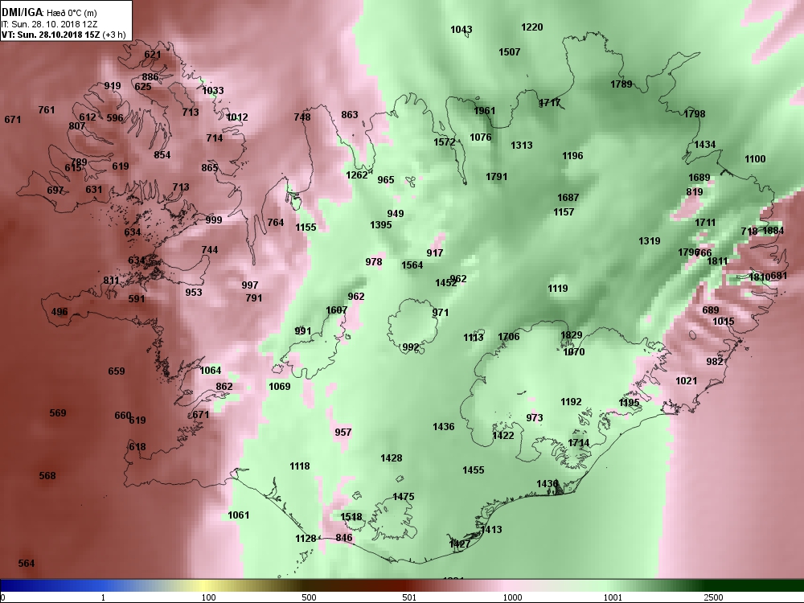Click the 1000 label on color scale
The height and width of the screenshot is (603, 804).
tap(512, 597)
